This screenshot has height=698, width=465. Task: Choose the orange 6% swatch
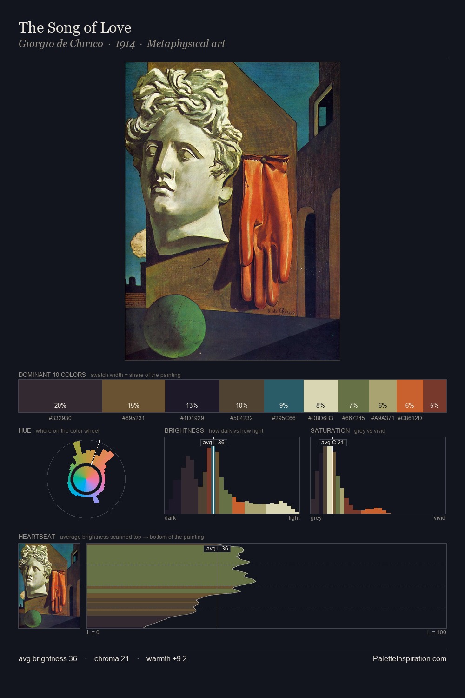point(410,396)
